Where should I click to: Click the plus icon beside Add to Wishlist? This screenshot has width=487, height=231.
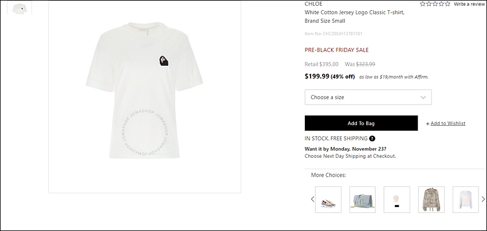(x=427, y=124)
